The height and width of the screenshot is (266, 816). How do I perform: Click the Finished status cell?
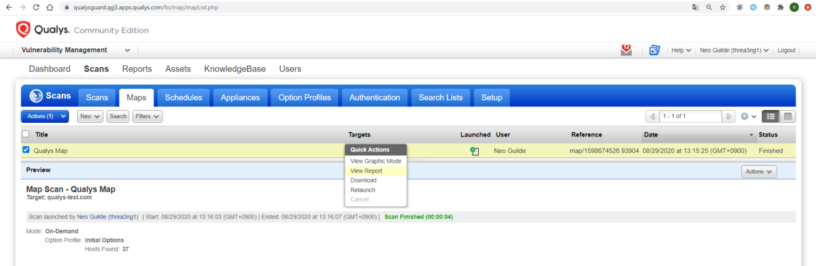coord(770,151)
